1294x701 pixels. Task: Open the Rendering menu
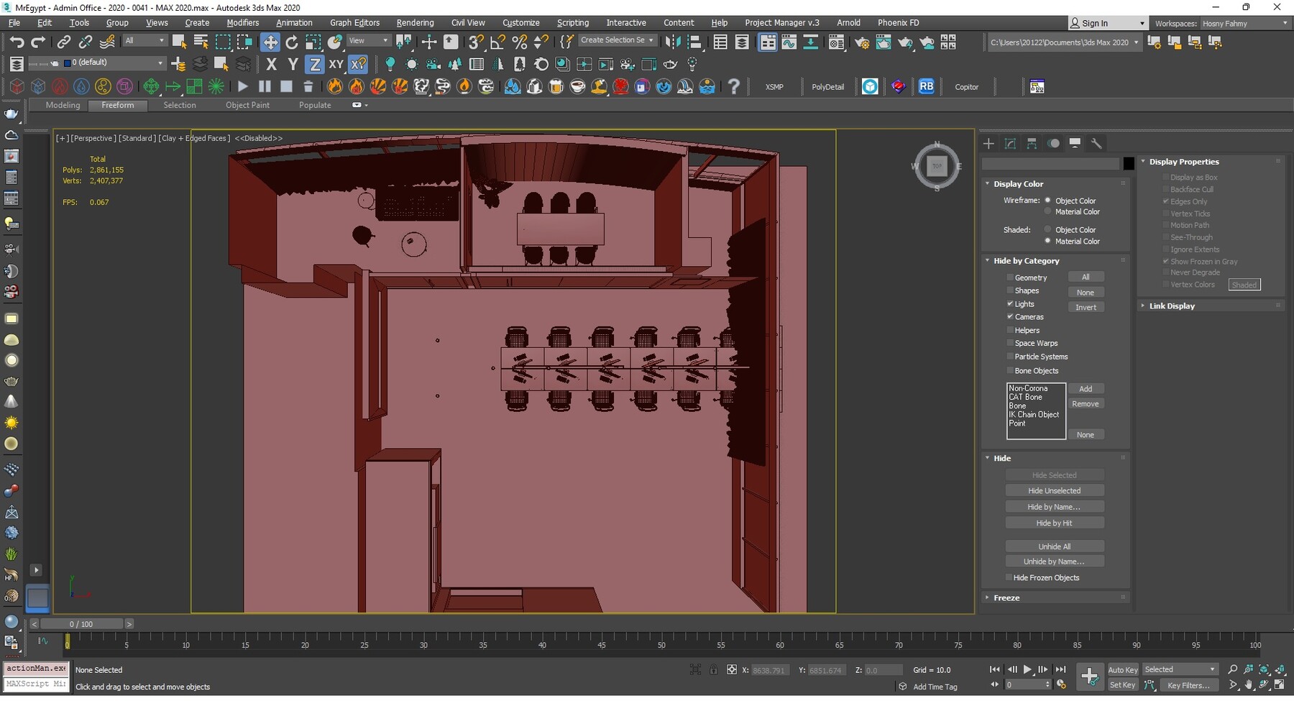pos(415,23)
